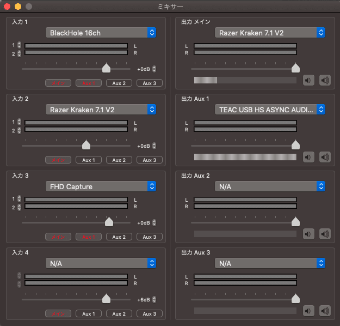Click 出力 メイン level slider handle
Screen dimensions: 340x326
click(295, 68)
